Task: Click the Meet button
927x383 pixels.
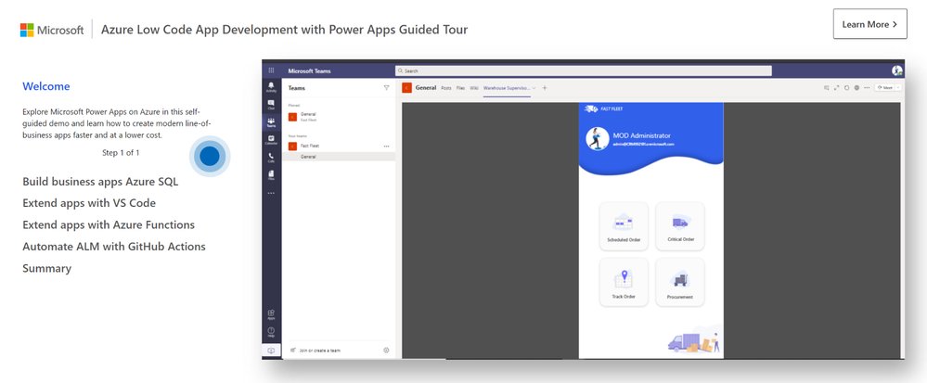Action: pos(885,87)
